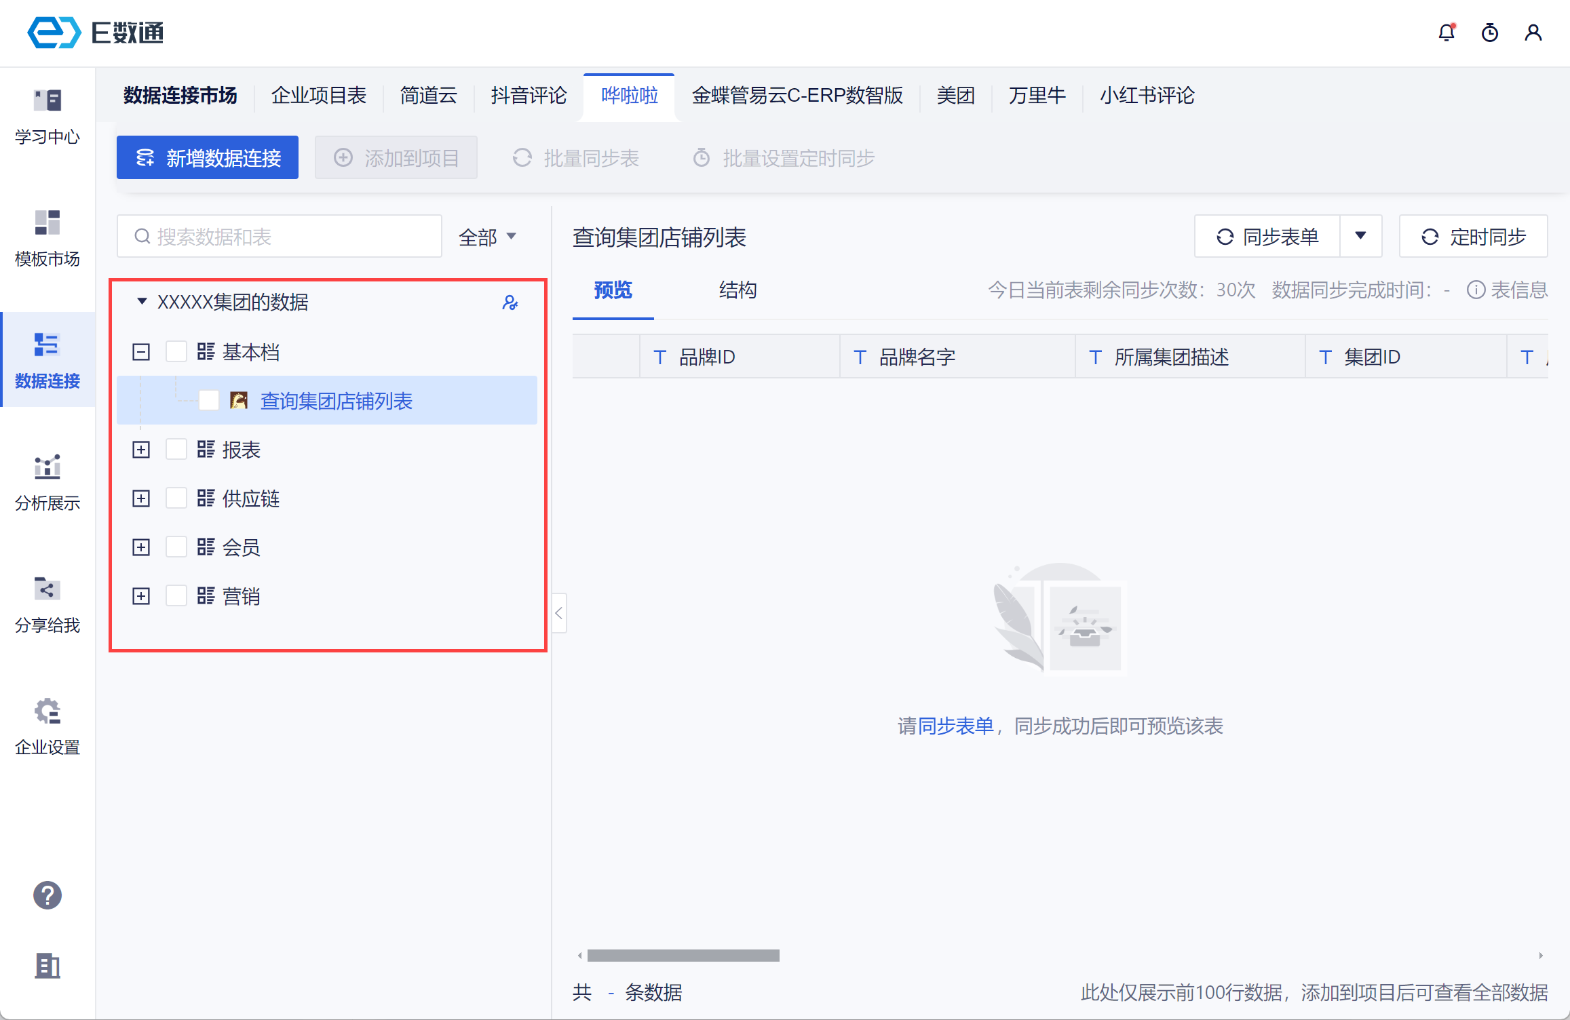Tick the checkbox for 查询集团店铺列表
The width and height of the screenshot is (1570, 1020).
209,401
